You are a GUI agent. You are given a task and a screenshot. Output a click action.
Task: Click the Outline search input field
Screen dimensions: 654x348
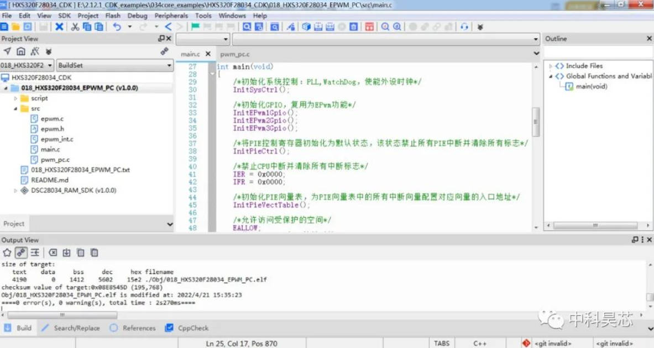point(598,52)
